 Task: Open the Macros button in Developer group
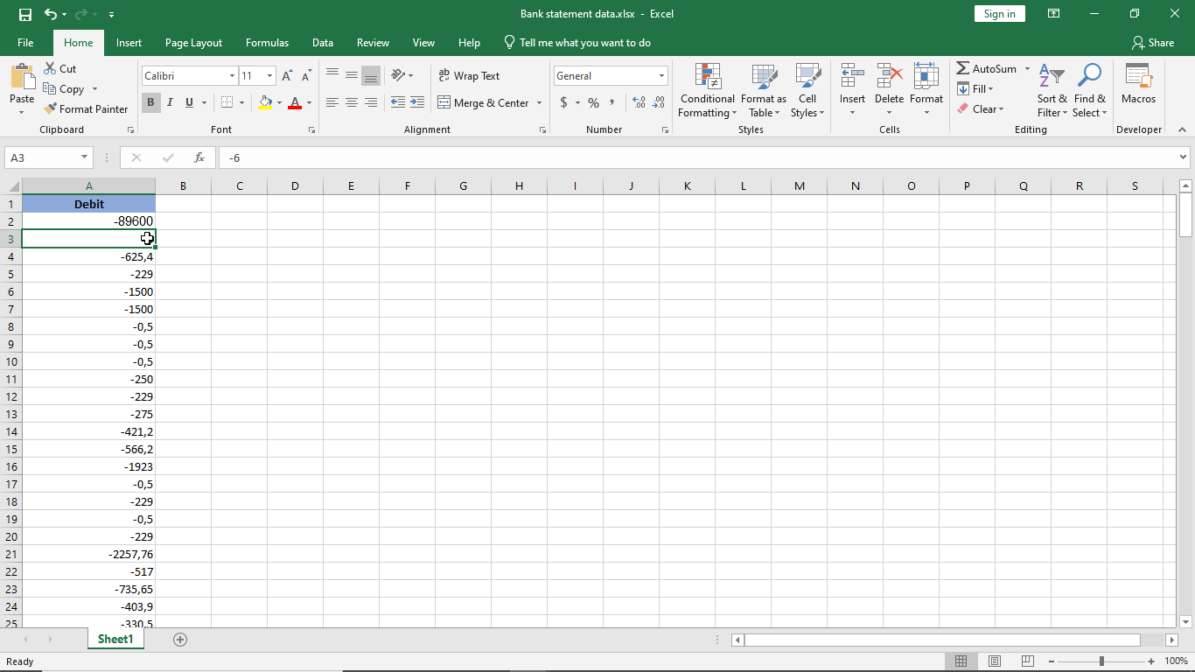pos(1138,84)
